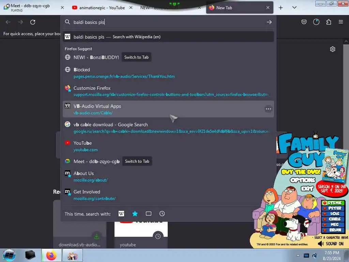Toggle SOUND ON in Family Guy app
This screenshot has height=262, width=349.
point(331,244)
